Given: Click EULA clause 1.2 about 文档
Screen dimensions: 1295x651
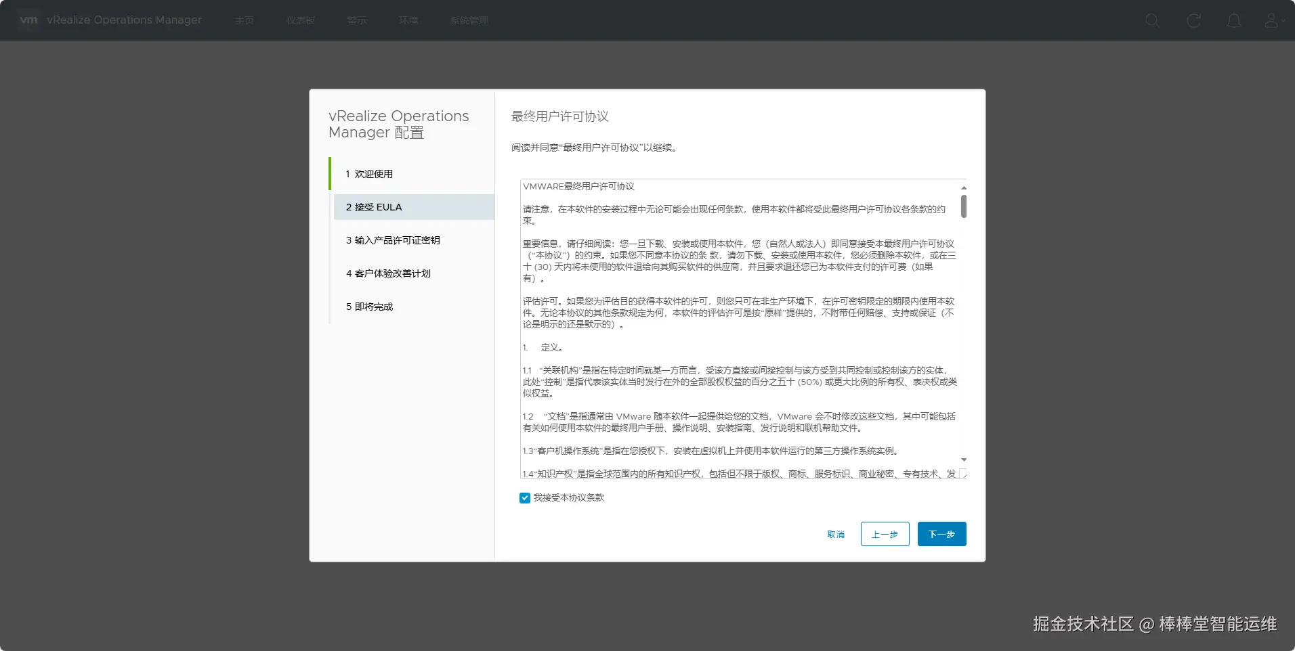Looking at the screenshot, I should (x=739, y=422).
